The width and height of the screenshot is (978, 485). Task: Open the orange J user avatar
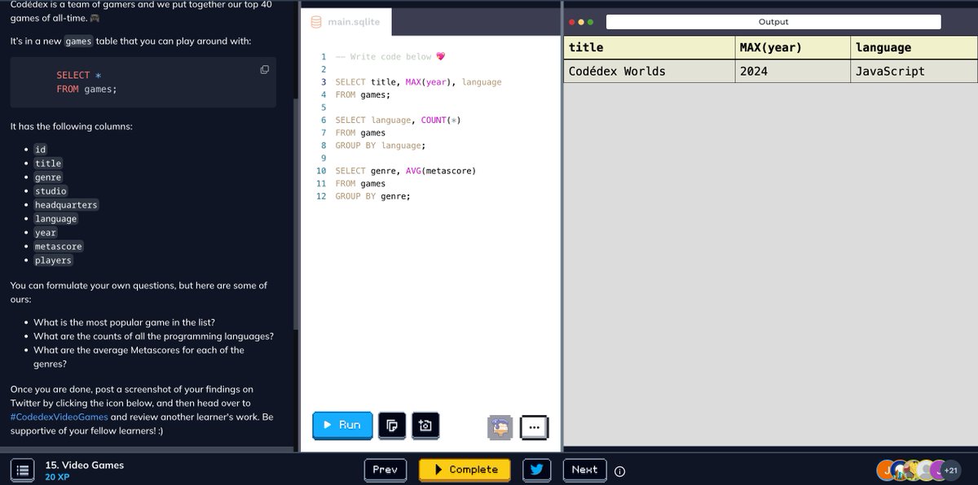click(885, 470)
